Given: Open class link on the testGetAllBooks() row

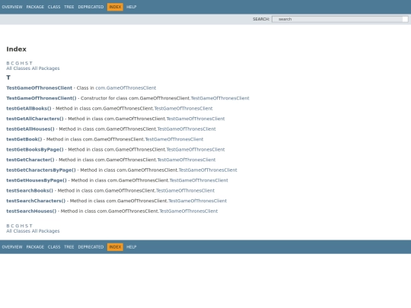Looking at the screenshot, I should pyautogui.click(x=183, y=109).
